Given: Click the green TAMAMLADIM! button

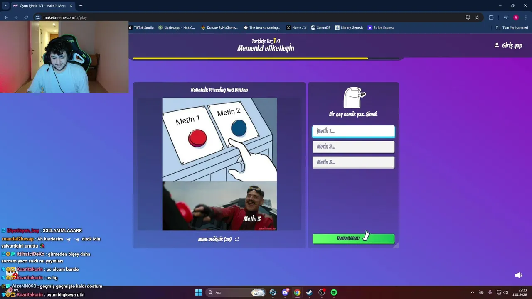Looking at the screenshot, I should click(x=353, y=238).
